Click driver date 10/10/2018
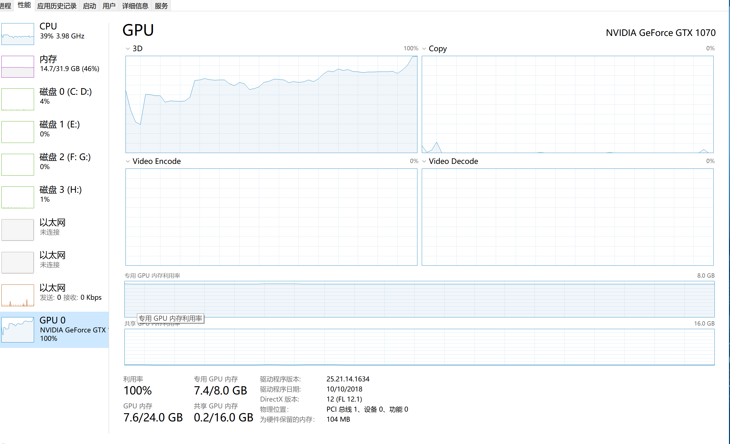 click(344, 389)
